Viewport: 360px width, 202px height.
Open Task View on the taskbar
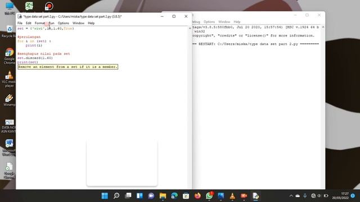(128, 196)
